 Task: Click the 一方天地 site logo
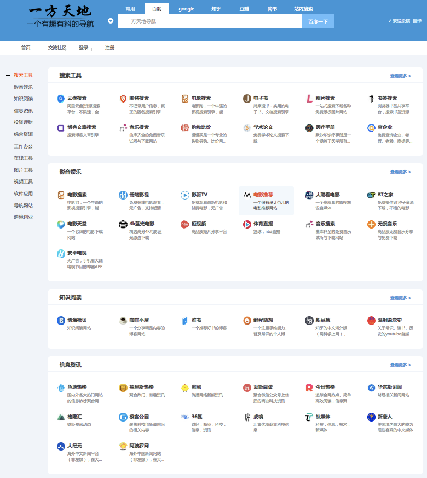tap(60, 17)
